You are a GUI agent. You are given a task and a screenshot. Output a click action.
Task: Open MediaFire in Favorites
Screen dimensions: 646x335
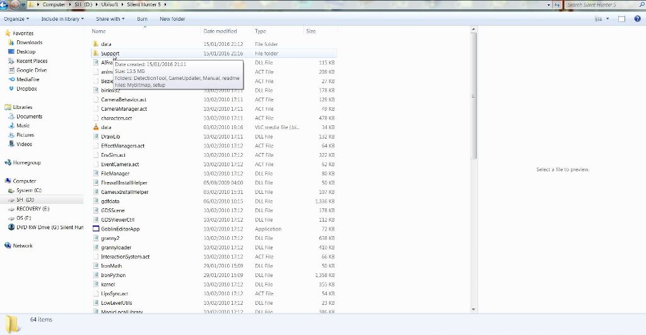point(28,79)
